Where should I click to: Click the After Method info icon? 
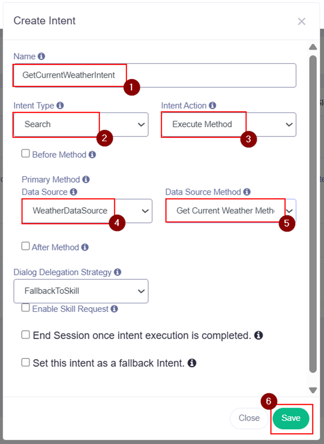[85, 247]
